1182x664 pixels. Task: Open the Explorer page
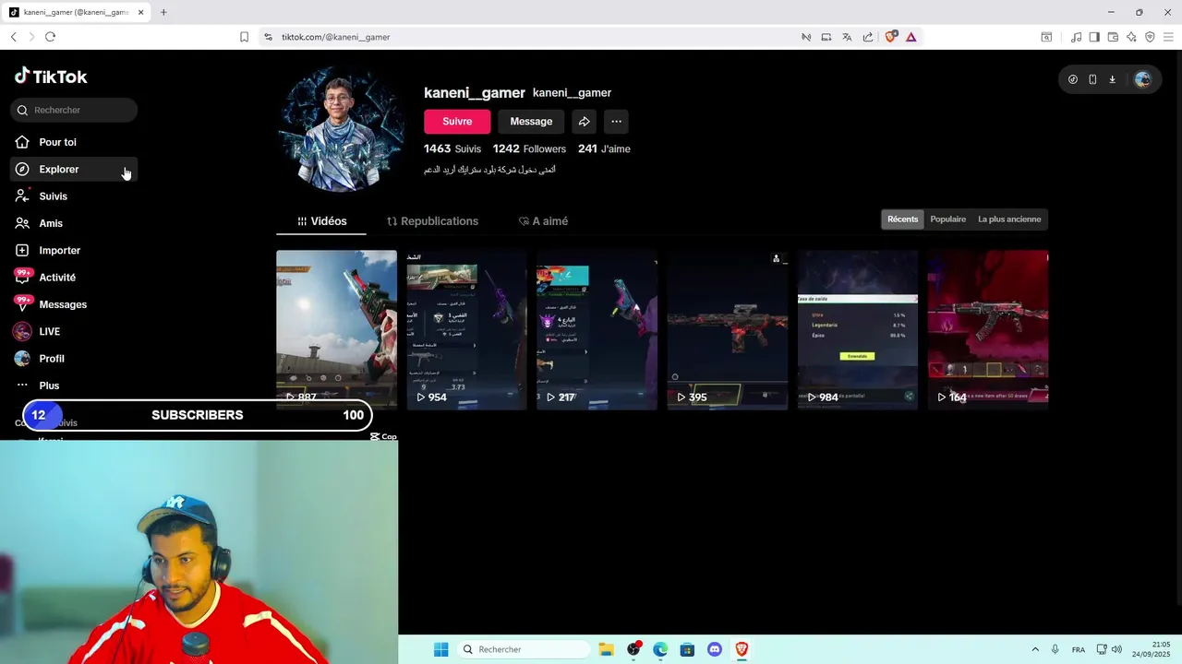point(74,169)
